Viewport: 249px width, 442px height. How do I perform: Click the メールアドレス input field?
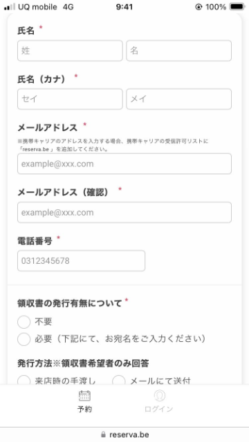click(124, 164)
